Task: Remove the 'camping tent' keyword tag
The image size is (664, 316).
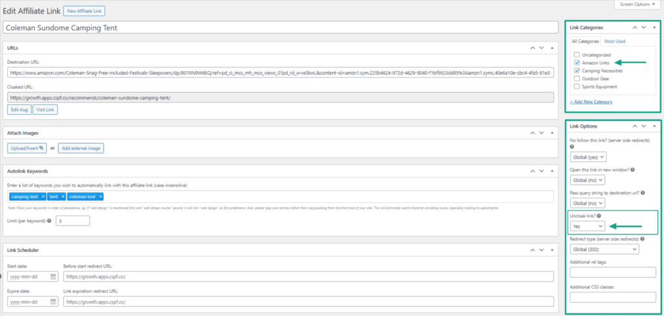Action: pyautogui.click(x=43, y=197)
